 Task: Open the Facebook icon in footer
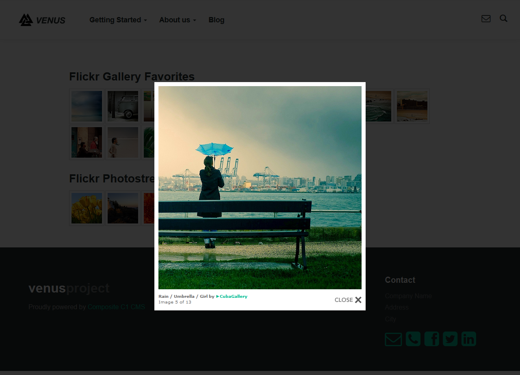[x=432, y=339]
